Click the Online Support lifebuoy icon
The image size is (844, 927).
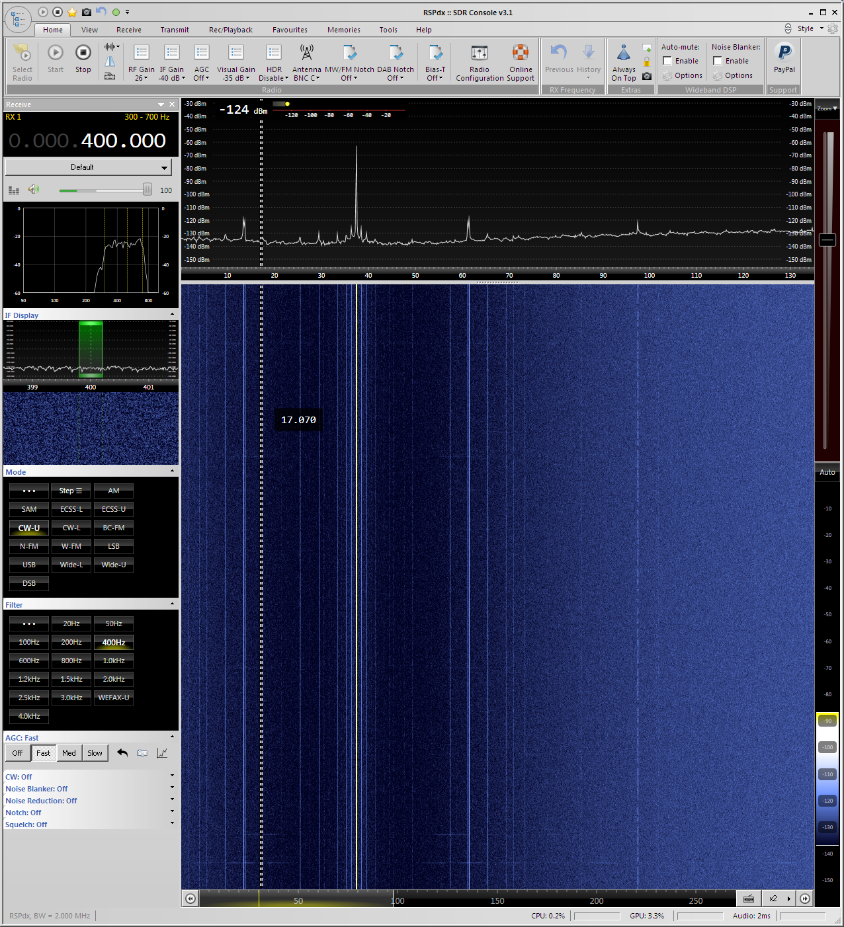pyautogui.click(x=521, y=54)
